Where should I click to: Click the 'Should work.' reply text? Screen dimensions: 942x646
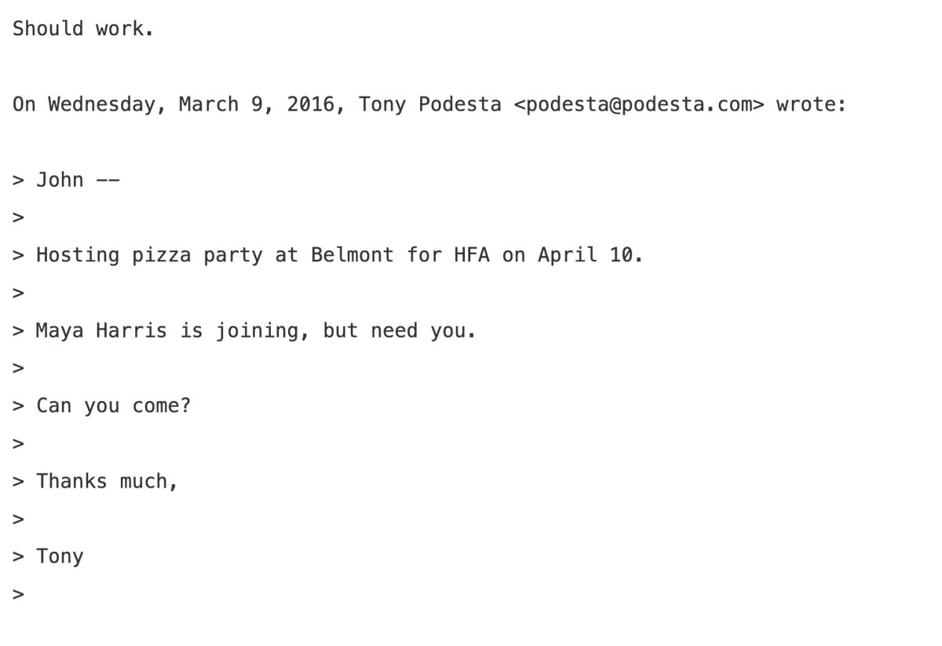82,29
